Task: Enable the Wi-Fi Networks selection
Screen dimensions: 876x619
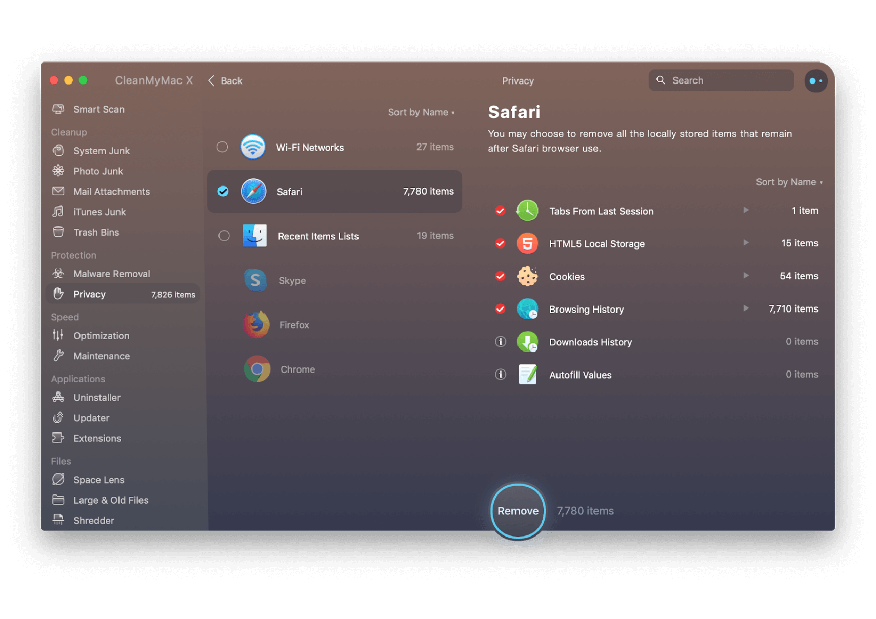Action: (223, 147)
